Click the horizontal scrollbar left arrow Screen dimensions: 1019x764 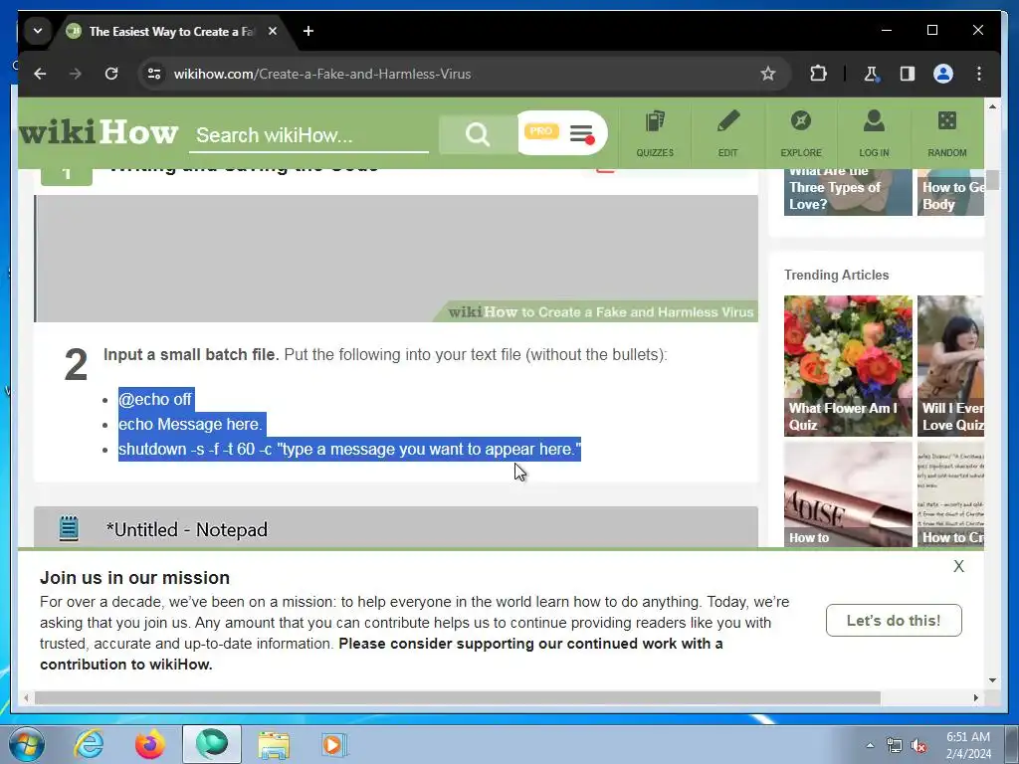26,697
